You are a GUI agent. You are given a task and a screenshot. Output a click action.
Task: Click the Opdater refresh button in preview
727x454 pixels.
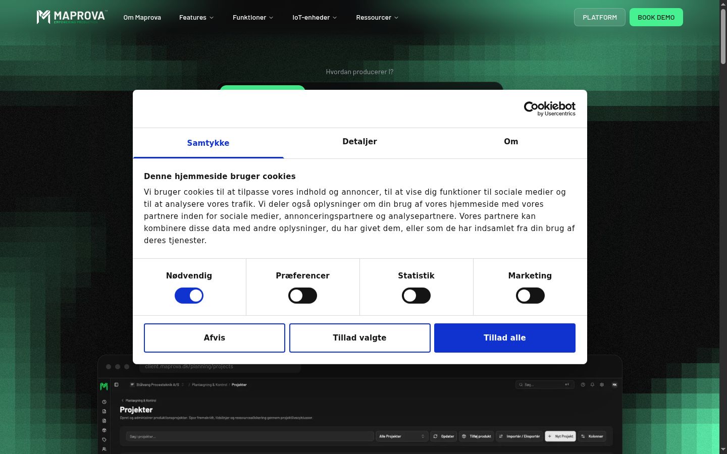tap(444, 436)
